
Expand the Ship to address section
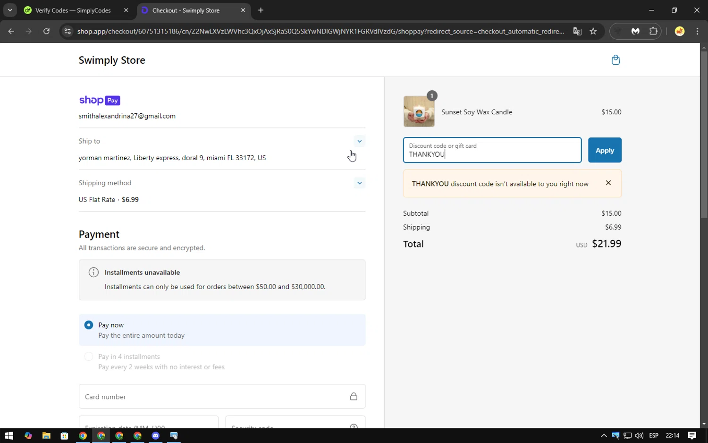359,141
